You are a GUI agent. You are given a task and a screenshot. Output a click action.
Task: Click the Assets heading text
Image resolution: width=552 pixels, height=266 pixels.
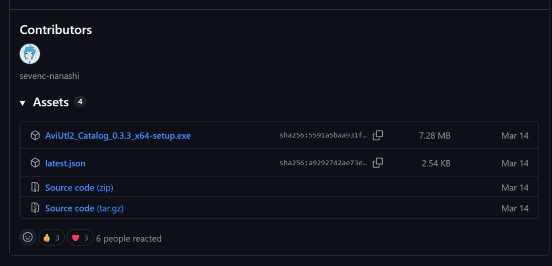(51, 102)
